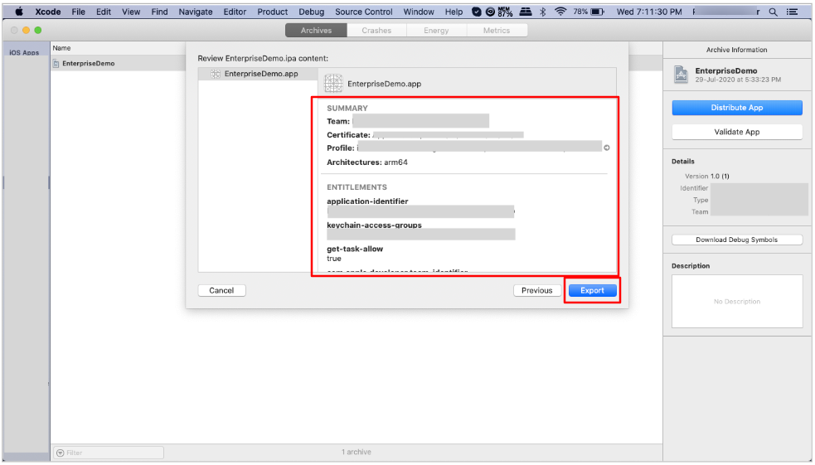Click the profile details arrow icon
The width and height of the screenshot is (815, 465).
[x=607, y=148]
